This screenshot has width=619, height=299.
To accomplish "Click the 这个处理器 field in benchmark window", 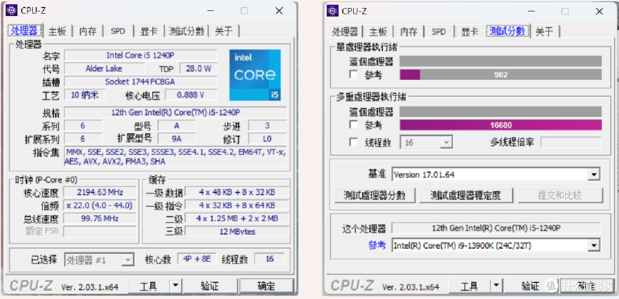I will click(x=496, y=227).
